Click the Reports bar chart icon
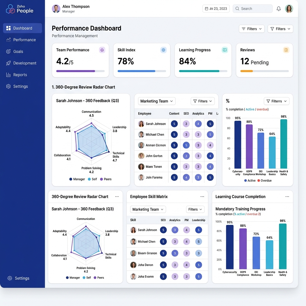This screenshot has width=306, height=306. 8,75
